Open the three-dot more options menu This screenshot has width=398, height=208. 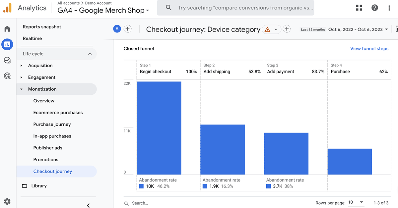pyautogui.click(x=389, y=8)
